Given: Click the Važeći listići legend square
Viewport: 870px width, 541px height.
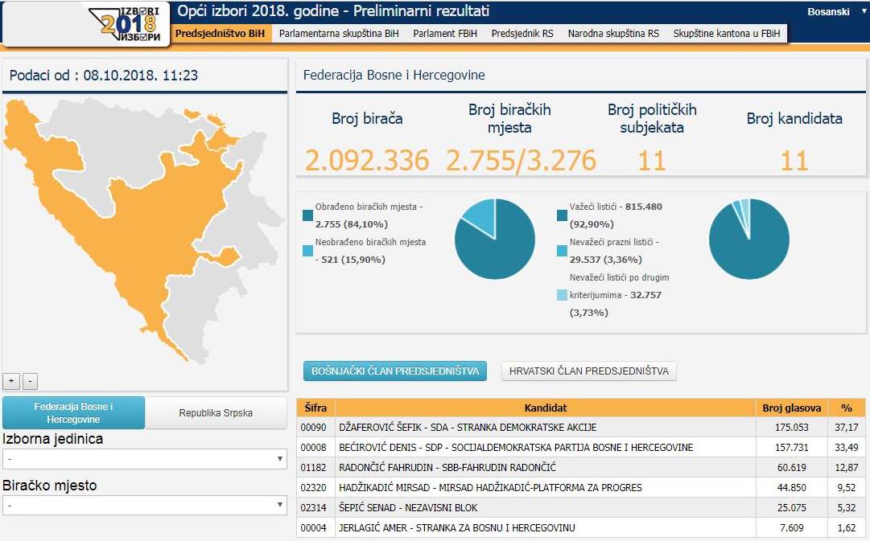Looking at the screenshot, I should tap(562, 215).
